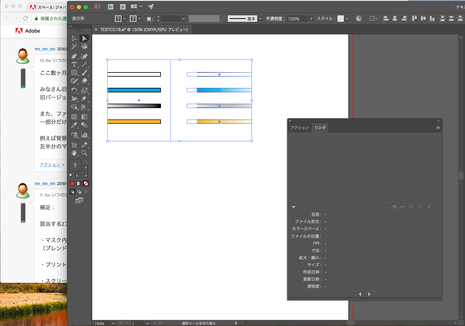Viewport: 465px width, 326px height.
Task: Open the stroke weight dropdown
Action: pos(184,19)
